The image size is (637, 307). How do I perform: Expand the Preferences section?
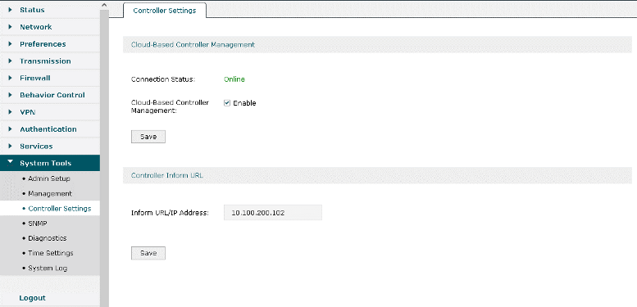tap(49, 44)
